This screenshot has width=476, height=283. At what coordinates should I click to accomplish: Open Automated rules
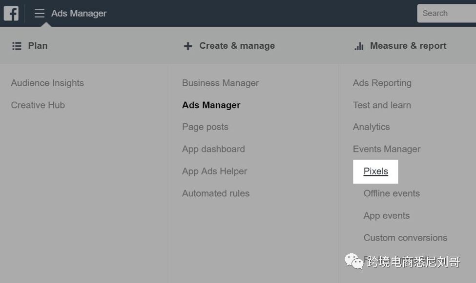pyautogui.click(x=215, y=193)
